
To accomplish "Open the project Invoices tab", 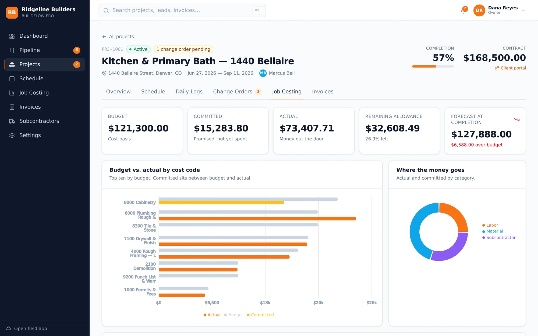I will [x=323, y=92].
